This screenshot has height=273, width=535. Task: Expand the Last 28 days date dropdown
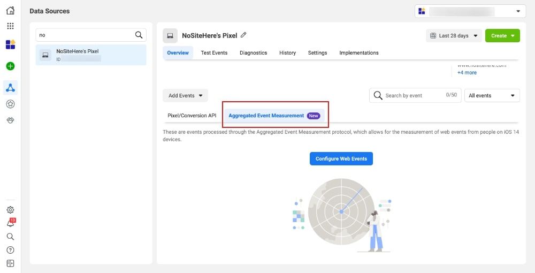tap(454, 35)
